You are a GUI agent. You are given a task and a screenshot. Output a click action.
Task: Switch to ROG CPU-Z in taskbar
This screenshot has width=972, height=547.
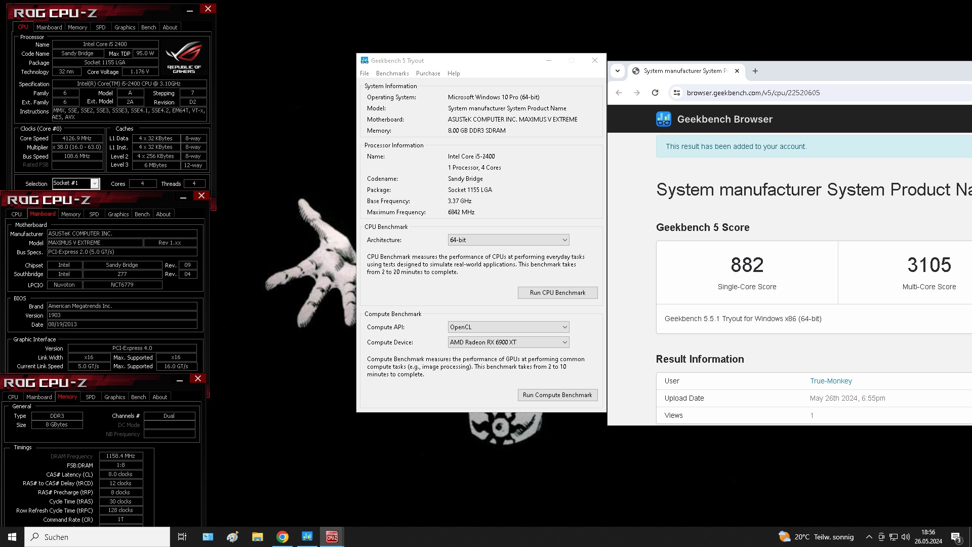(332, 537)
